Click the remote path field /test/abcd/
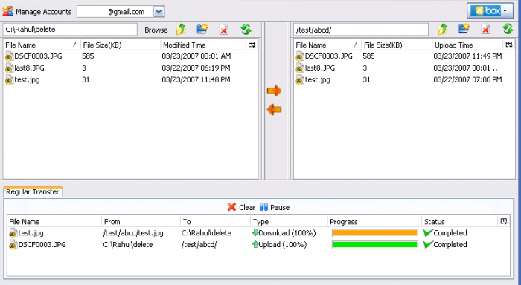Screen dimensions: 521x285 point(361,30)
